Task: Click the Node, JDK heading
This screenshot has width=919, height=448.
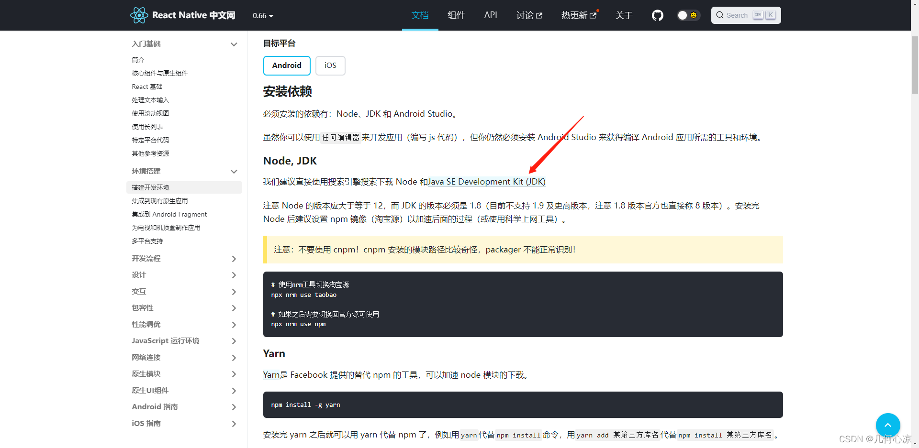Action: tap(290, 161)
